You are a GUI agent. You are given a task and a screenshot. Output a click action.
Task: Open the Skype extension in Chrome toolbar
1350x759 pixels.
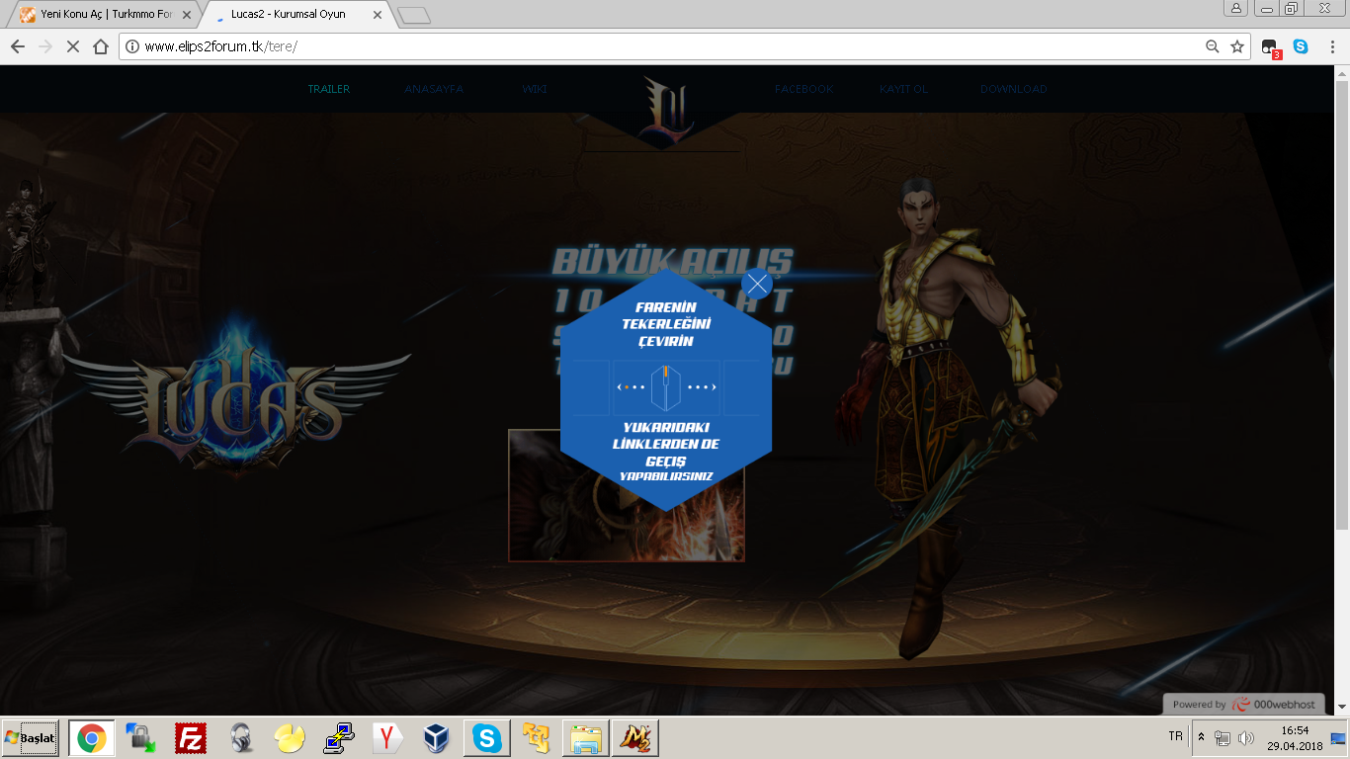click(1301, 46)
